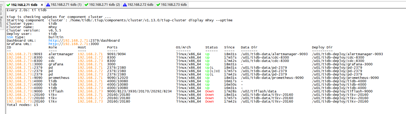Click the tiflash ports 9000/8123/3930/20170/20292/8234
This screenshot has height=114, width=406.
140,91
